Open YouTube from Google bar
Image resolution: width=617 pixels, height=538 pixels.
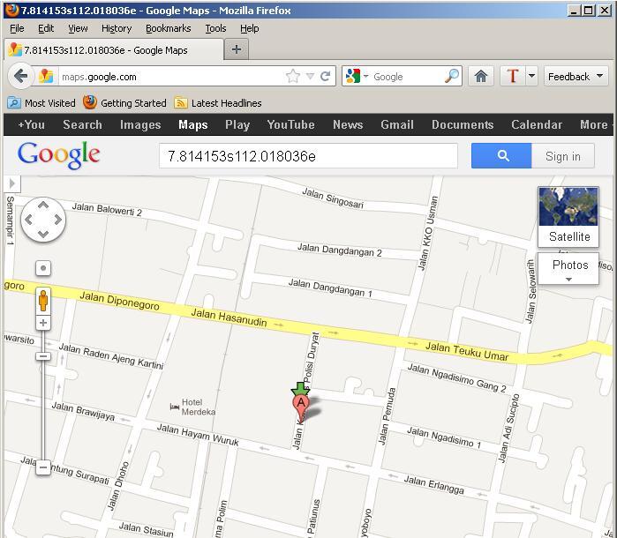(x=290, y=124)
